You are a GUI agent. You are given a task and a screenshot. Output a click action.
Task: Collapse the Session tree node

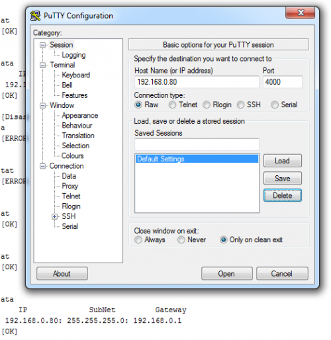(42, 45)
